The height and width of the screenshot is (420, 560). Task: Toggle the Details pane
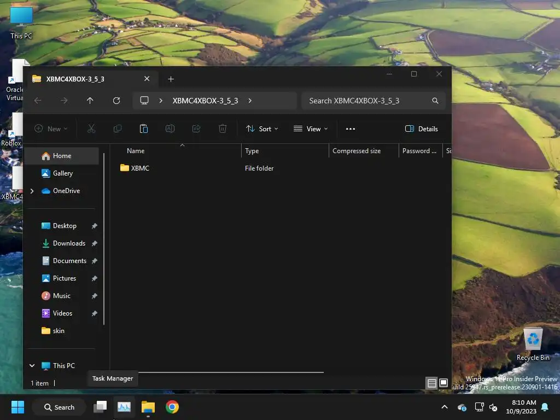[x=422, y=129]
